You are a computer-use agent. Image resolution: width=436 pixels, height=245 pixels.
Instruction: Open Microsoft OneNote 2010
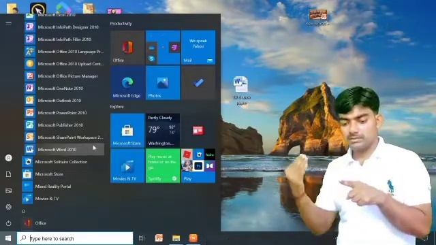click(63, 88)
